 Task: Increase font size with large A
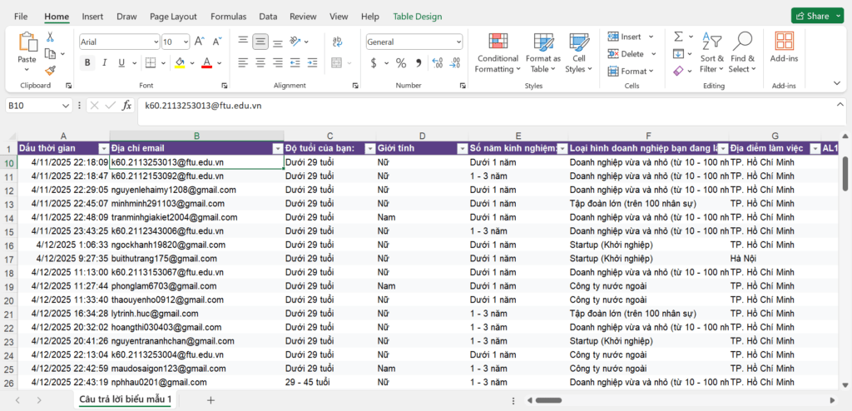(x=200, y=42)
